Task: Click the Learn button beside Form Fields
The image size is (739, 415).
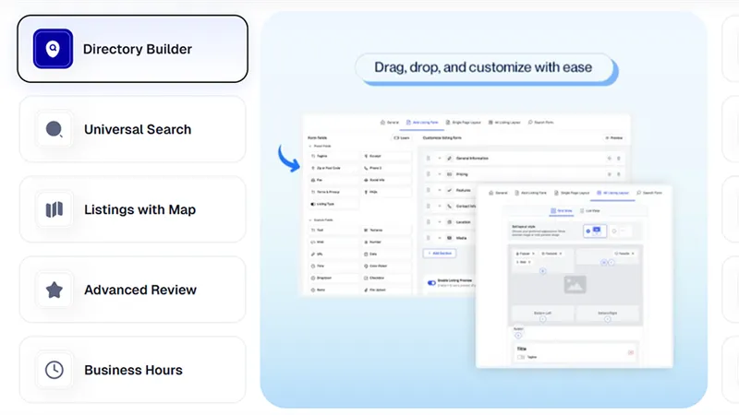Action: pos(402,137)
